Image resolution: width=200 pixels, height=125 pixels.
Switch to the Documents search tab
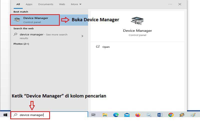(x=46, y=4)
